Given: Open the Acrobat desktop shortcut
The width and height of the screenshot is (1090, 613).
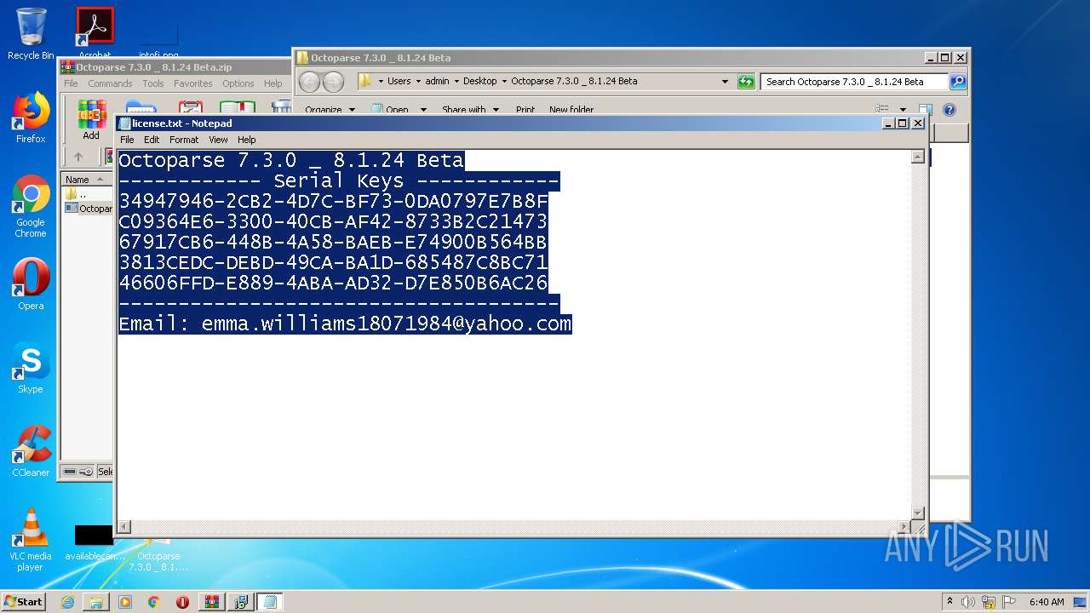Looking at the screenshot, I should [95, 33].
